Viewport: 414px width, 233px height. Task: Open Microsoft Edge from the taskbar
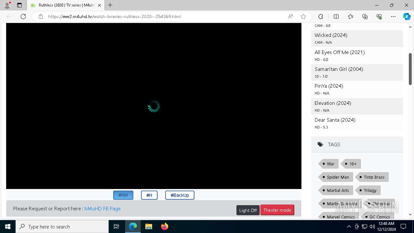coord(133,227)
